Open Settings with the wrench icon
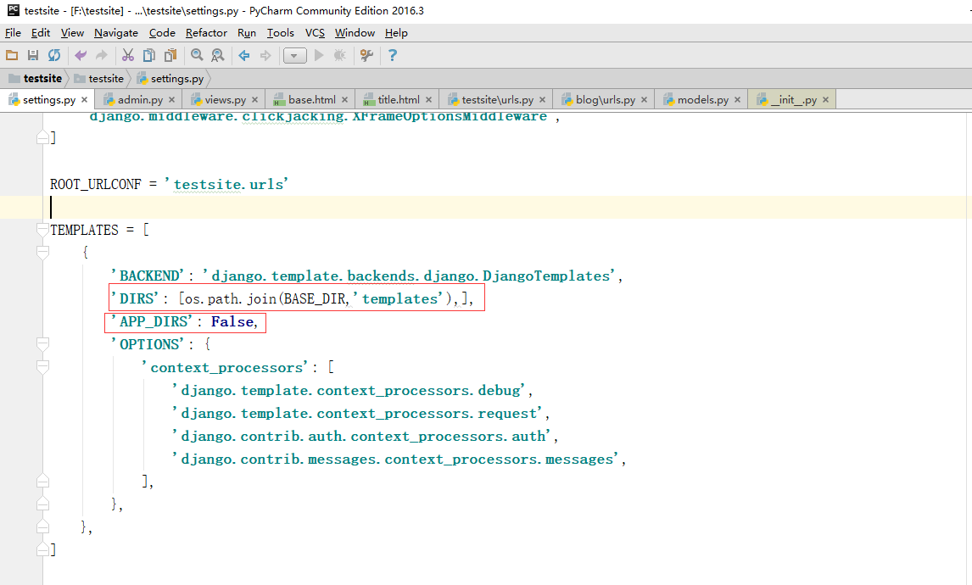This screenshot has height=585, width=972. pos(366,55)
